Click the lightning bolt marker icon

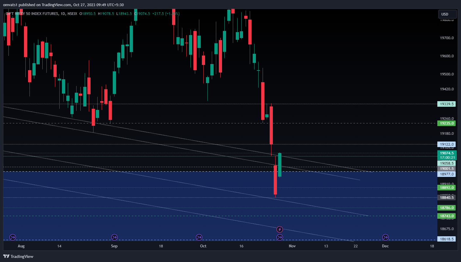pos(280,229)
